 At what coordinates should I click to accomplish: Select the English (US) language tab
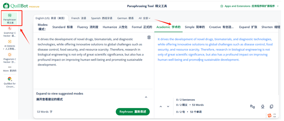click(x=50, y=18)
